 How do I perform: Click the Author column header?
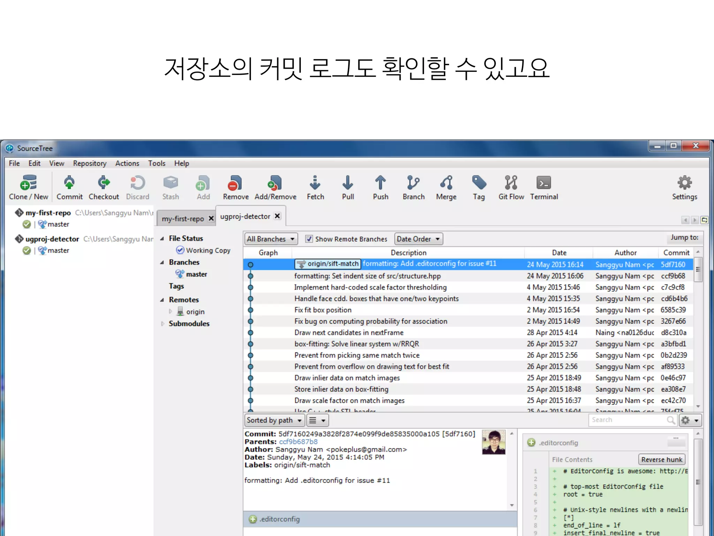coord(625,253)
